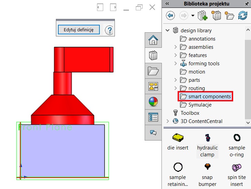The image size is (251, 189).
Task: Select the Symulacje folder
Action: [x=200, y=105]
